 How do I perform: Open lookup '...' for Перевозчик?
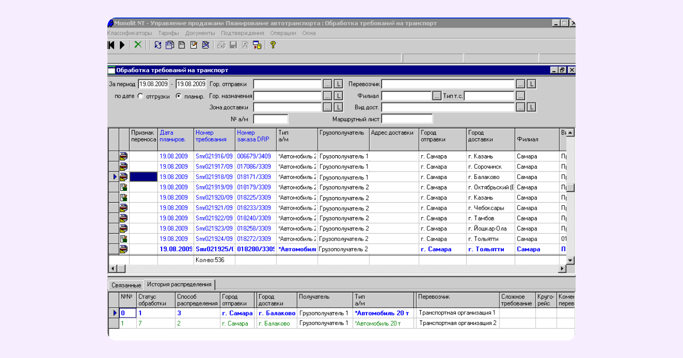tap(521, 84)
